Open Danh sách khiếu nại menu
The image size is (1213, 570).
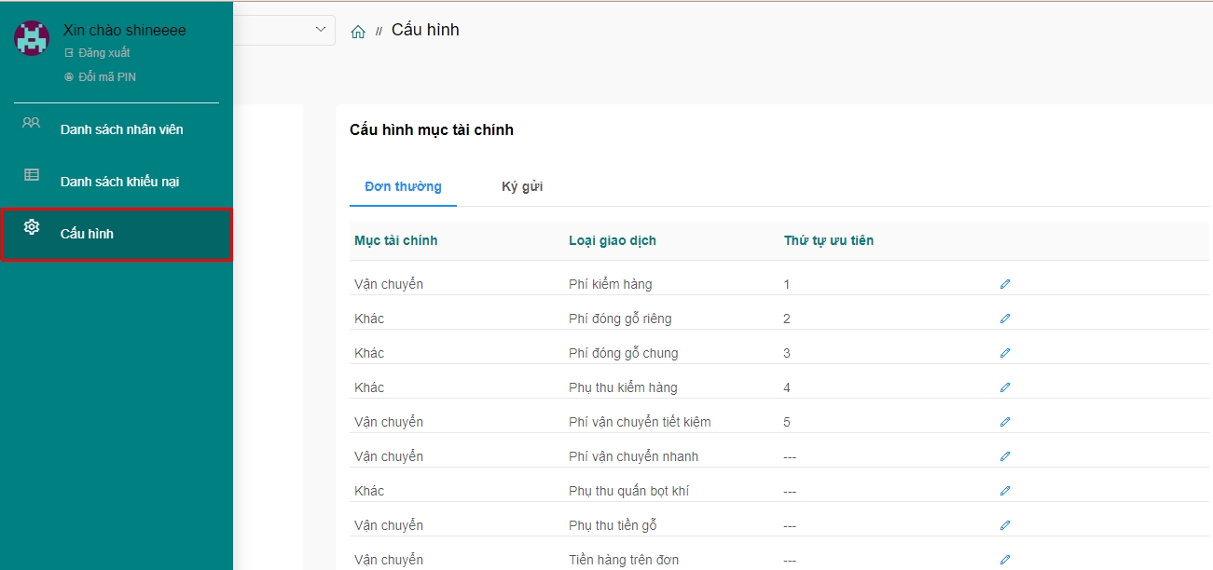119,182
